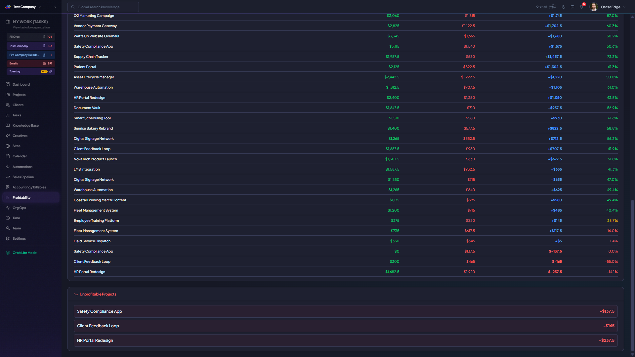The image size is (635, 357).
Task: Open the HR Portal Redesign -$237.5 card
Action: 346,340
